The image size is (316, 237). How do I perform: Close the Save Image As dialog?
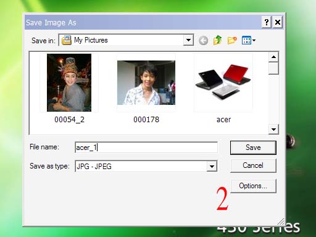coord(278,22)
